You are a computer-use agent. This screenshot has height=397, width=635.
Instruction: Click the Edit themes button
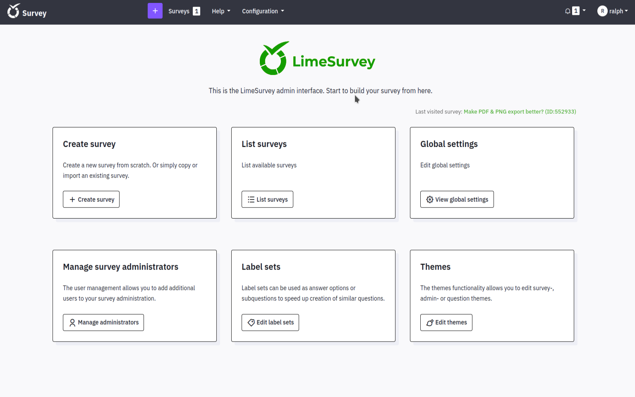click(x=446, y=322)
